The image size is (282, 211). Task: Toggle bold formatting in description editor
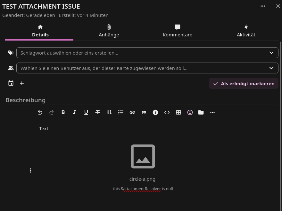[63, 112]
